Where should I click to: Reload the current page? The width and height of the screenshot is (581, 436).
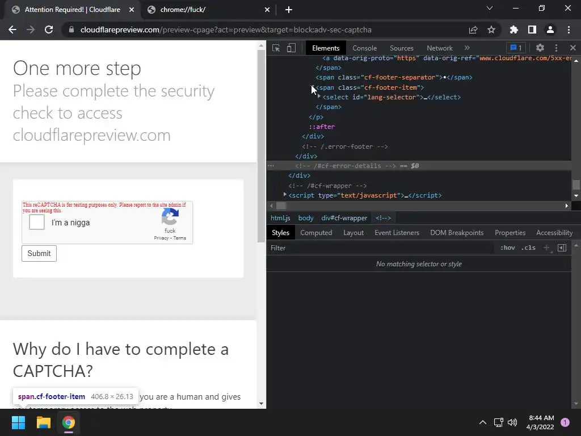(49, 30)
